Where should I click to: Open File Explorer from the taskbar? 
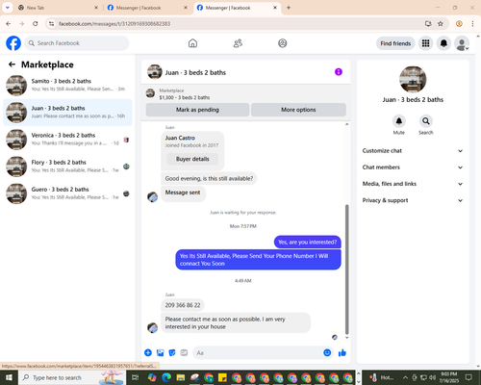(181, 377)
